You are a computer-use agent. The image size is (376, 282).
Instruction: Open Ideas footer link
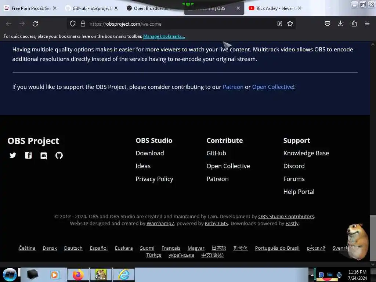click(143, 166)
